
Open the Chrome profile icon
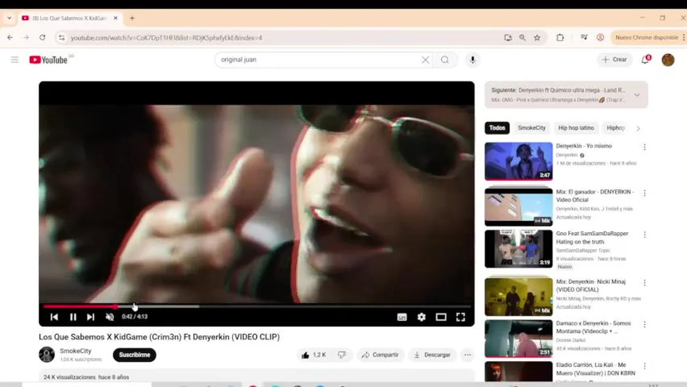coord(600,38)
